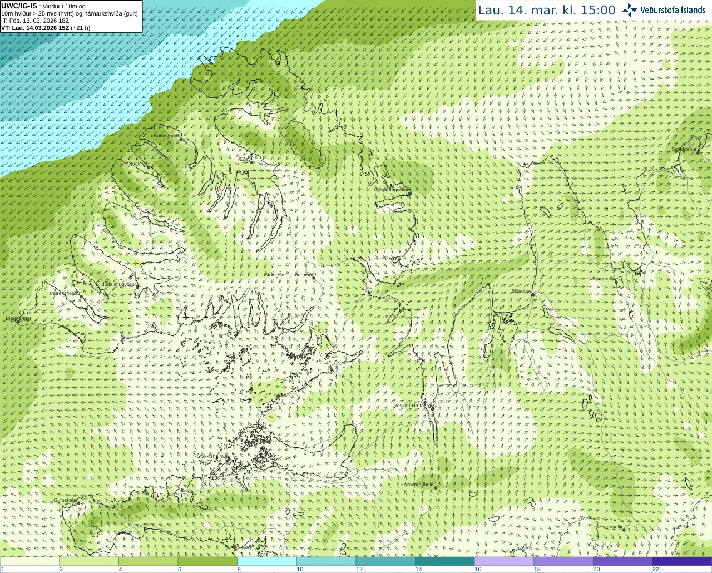Click the Gufuskálar place label
This screenshot has height=573, width=712.
point(65,500)
